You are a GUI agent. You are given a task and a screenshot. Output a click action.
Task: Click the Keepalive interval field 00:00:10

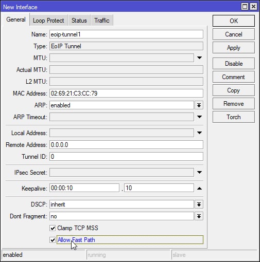point(84,188)
